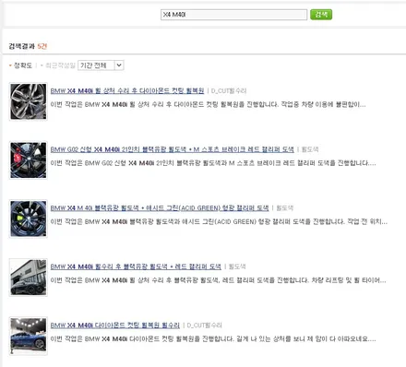Click D_CUT휠수리 category beside first result

pyautogui.click(x=229, y=91)
